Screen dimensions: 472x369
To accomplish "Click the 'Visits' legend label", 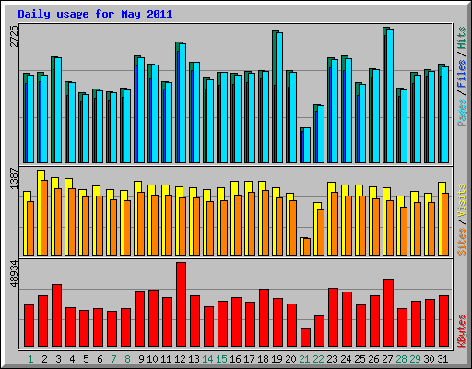I will 461,200.
